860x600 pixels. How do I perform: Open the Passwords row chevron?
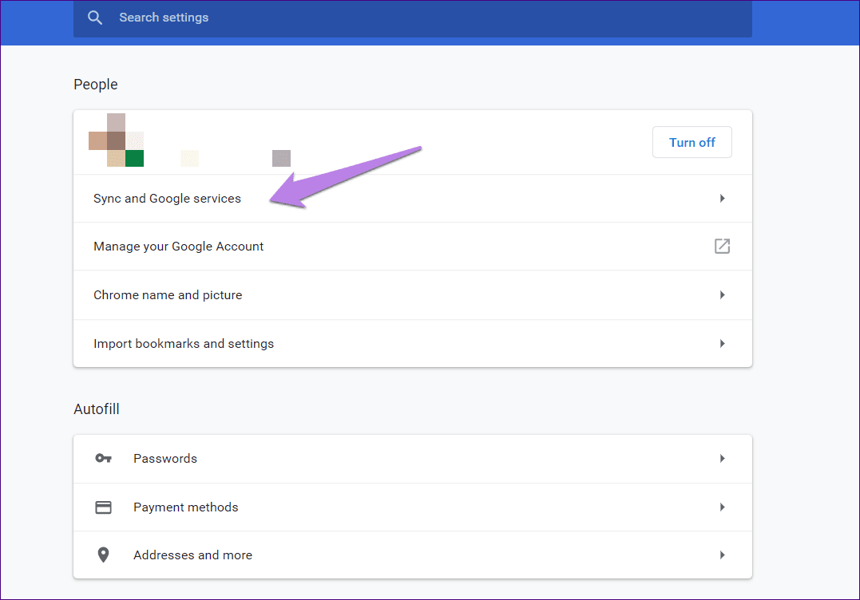tap(723, 458)
